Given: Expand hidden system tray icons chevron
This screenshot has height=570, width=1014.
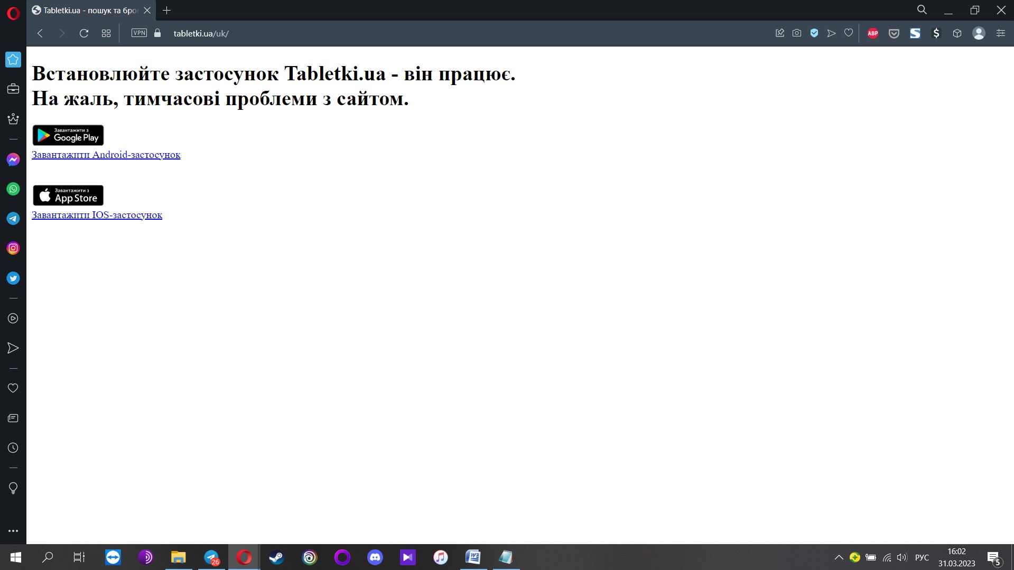Looking at the screenshot, I should point(839,557).
